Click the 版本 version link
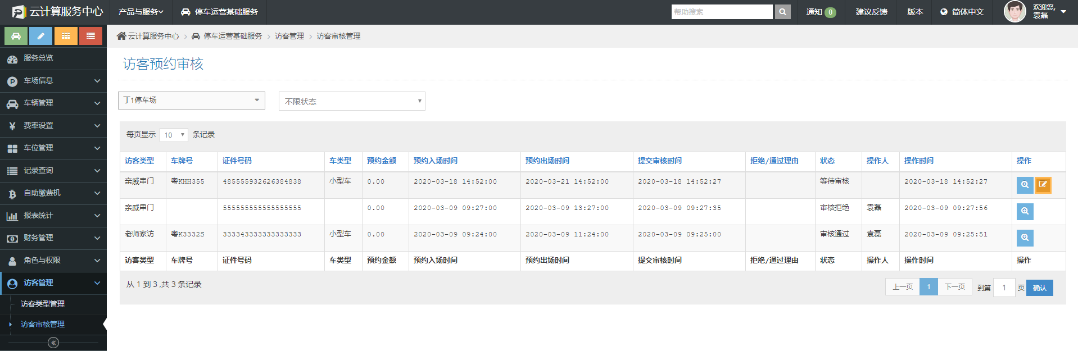This screenshot has height=351, width=1078. (x=915, y=12)
